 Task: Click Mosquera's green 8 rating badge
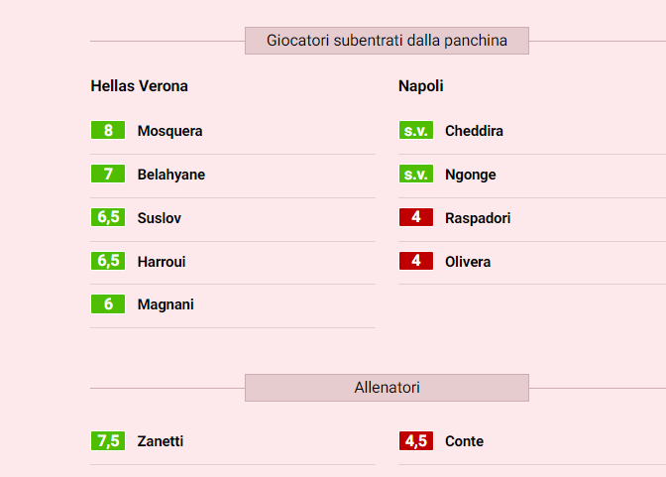107,131
